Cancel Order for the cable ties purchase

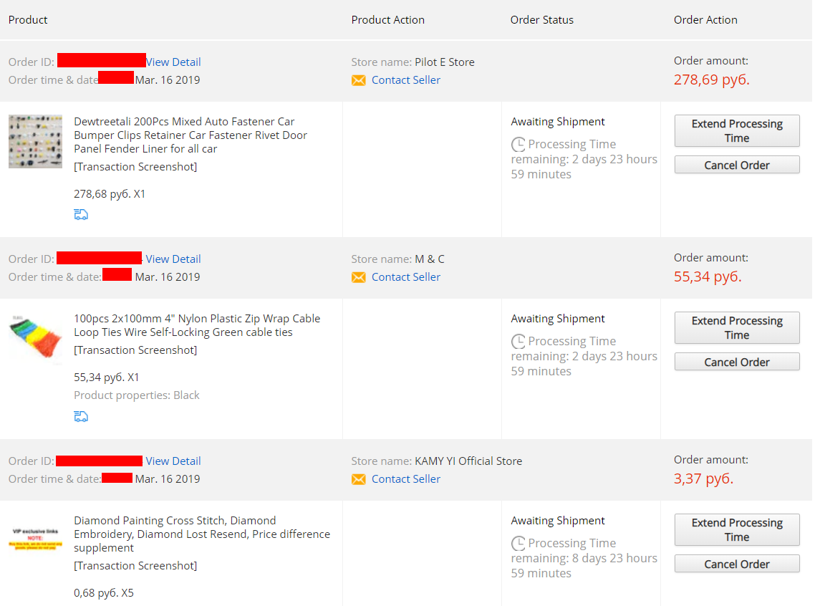[737, 362]
